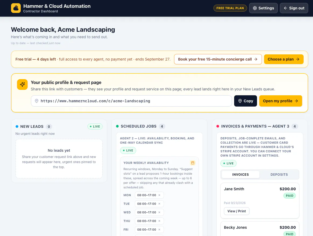This screenshot has height=236, width=313.
Task: Click the LIVE badge under Agent 3 description
Action: point(228,163)
